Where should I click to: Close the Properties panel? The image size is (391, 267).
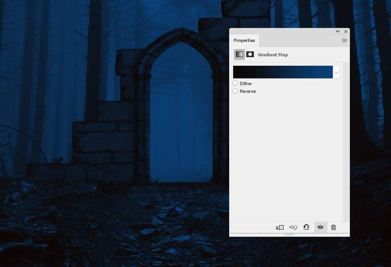tap(346, 31)
